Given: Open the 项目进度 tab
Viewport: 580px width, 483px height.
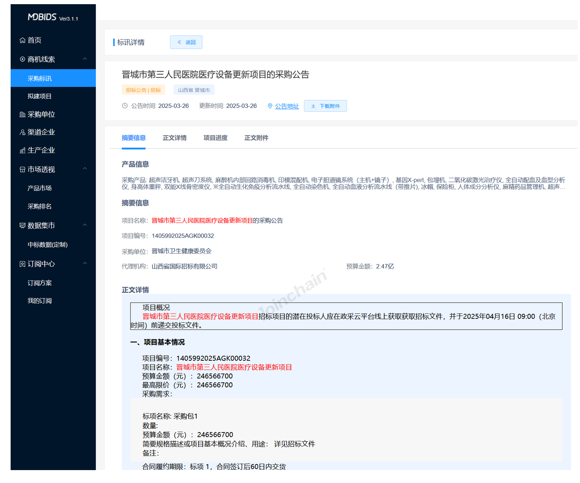Looking at the screenshot, I should (x=215, y=138).
